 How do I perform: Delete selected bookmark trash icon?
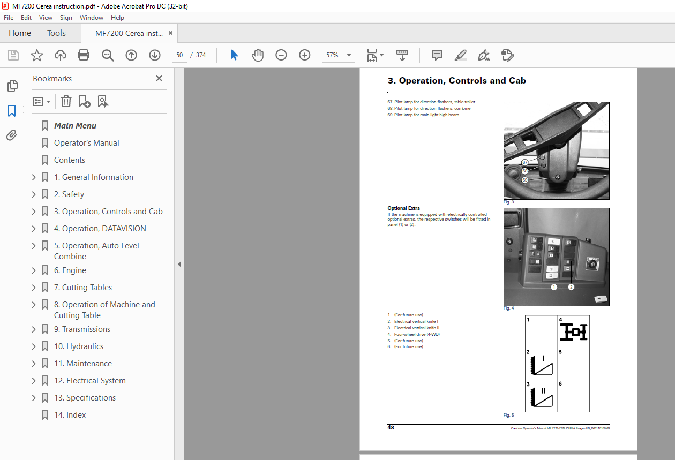point(66,101)
